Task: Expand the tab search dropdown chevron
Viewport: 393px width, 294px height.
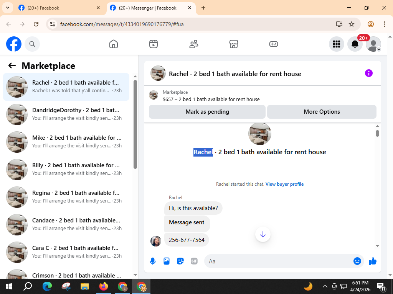Action: (x=8, y=8)
